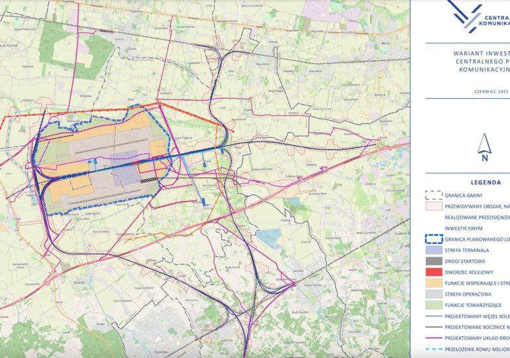510x358 pixels.
Task: Click the hatched Przewidywany Obszar legend symbol
Action: pyautogui.click(x=434, y=206)
